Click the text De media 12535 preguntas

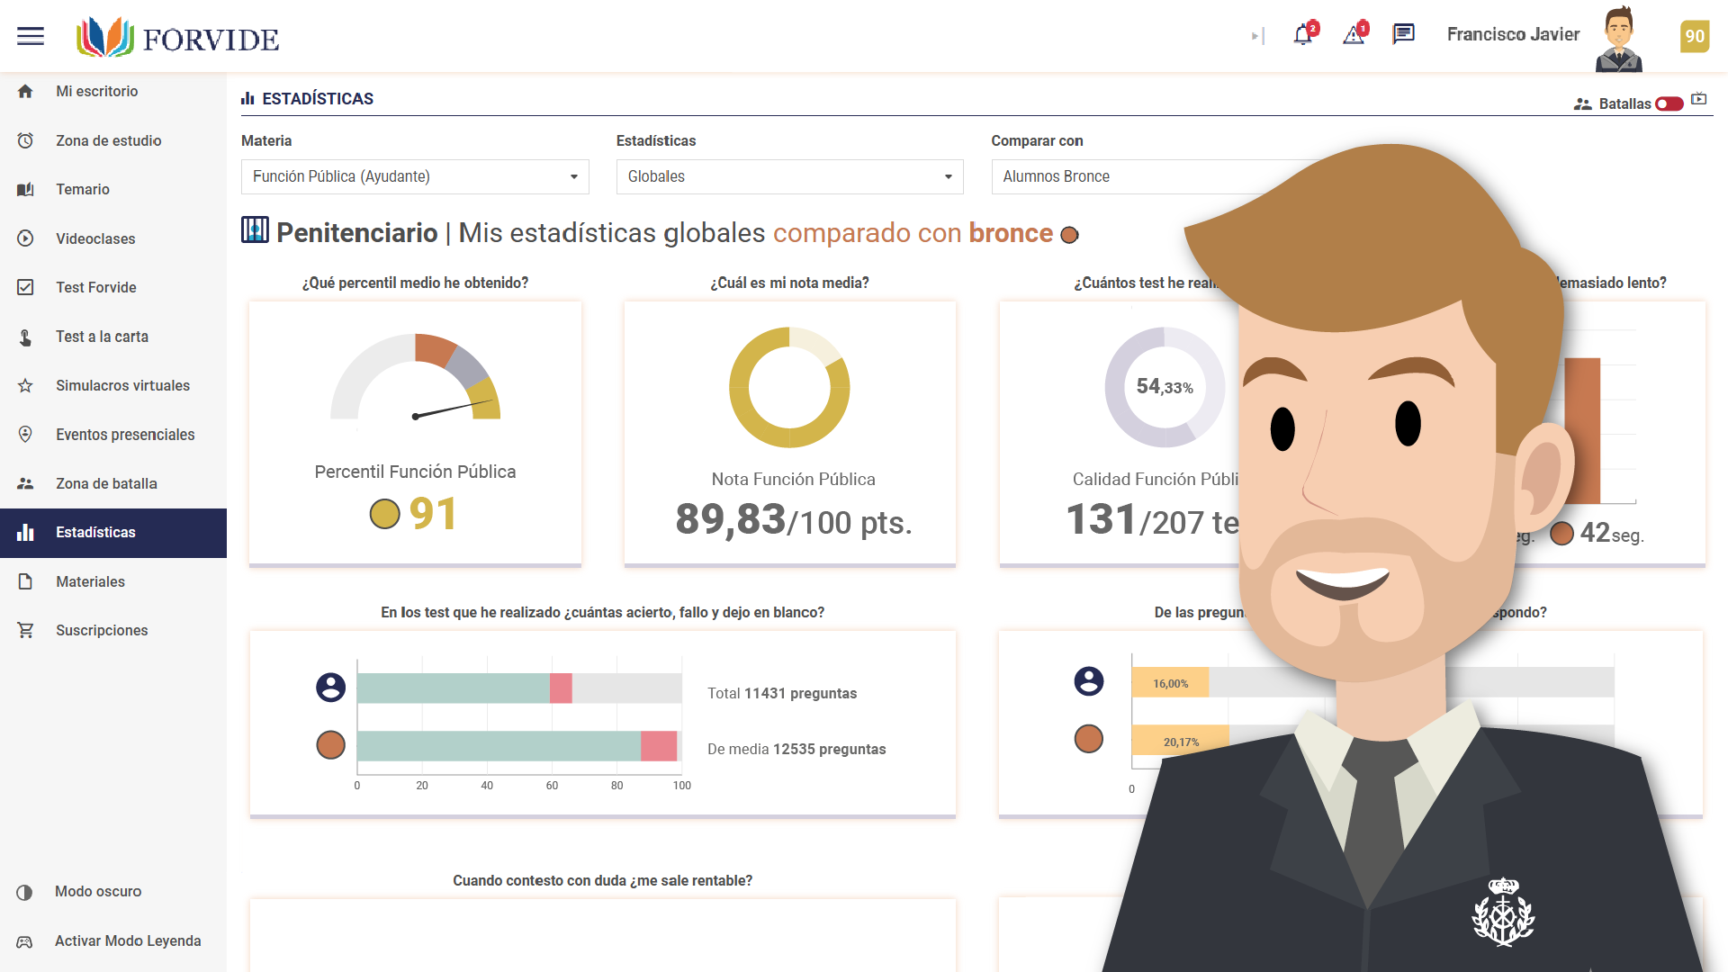[796, 749]
